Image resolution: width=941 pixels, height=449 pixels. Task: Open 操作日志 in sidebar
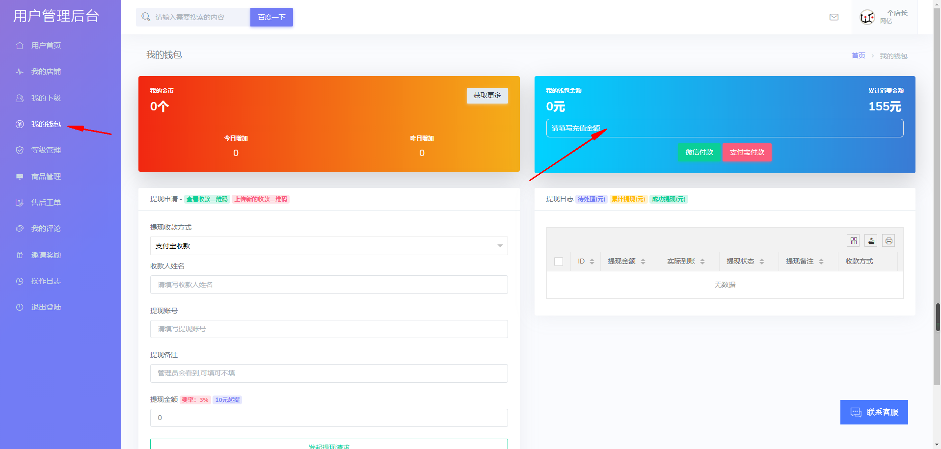(46, 281)
